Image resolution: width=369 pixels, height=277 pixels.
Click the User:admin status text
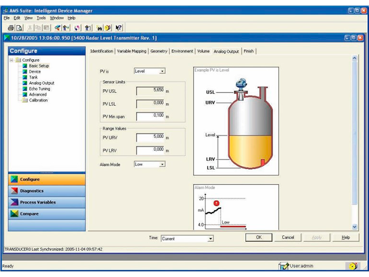coord(302,266)
